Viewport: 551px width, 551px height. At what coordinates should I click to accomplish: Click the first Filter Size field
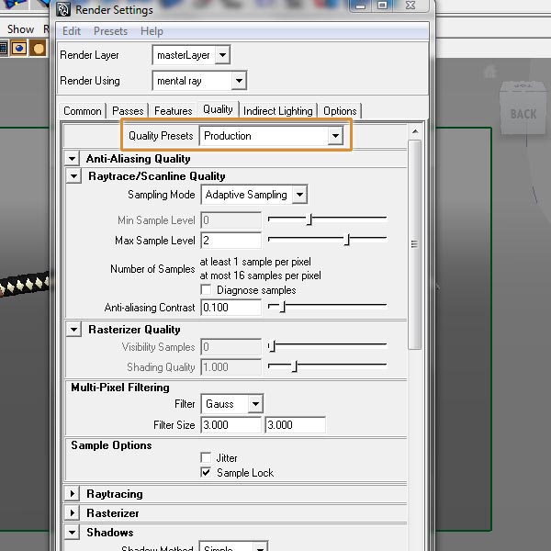point(231,425)
